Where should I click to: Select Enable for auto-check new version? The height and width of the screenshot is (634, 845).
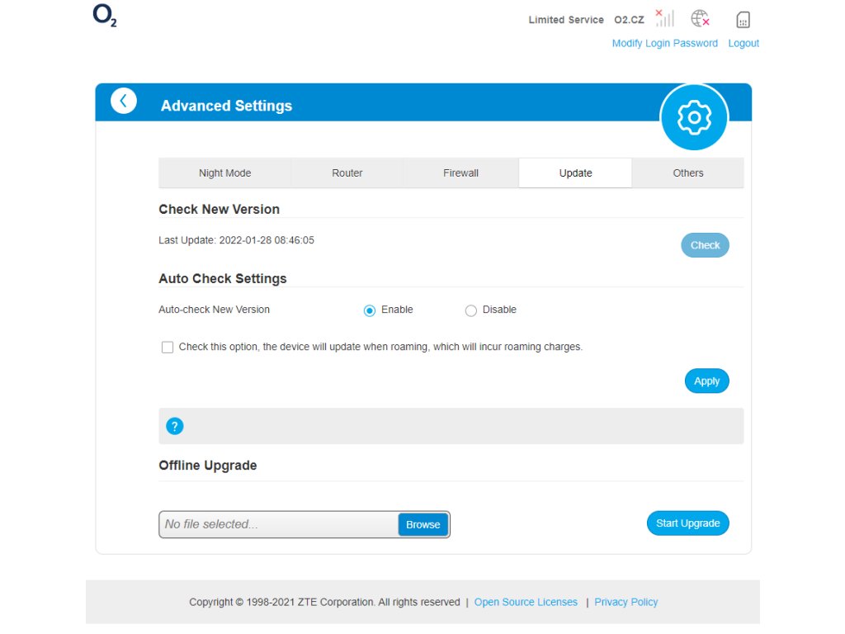[x=370, y=310]
